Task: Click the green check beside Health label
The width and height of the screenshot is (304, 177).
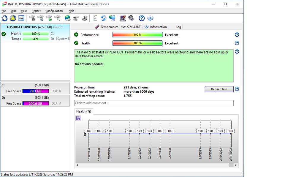Action: [x=76, y=43]
